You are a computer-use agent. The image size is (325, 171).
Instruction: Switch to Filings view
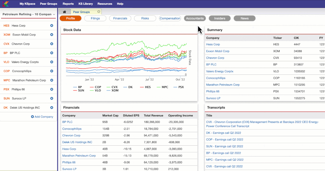pos(95,18)
